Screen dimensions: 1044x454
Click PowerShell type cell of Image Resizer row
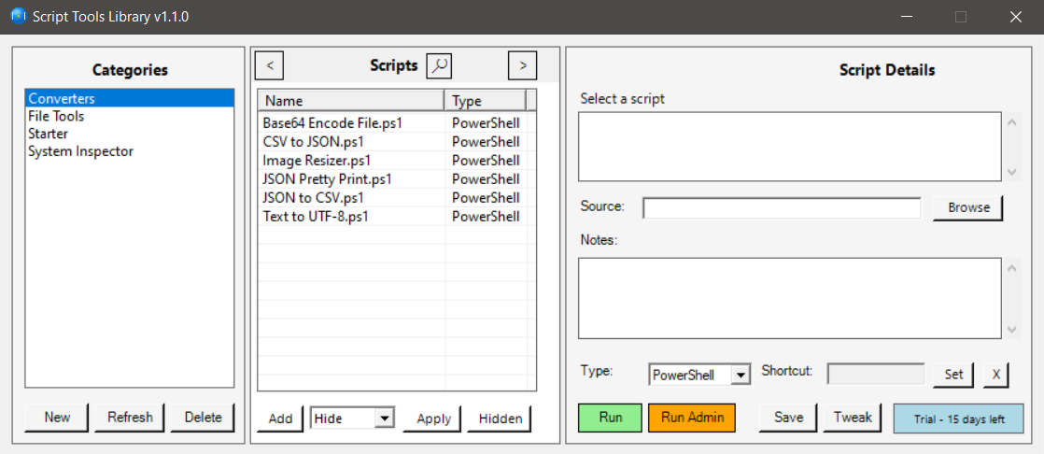tap(486, 161)
